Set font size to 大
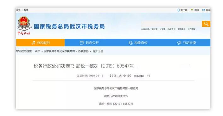The height and width of the screenshot is (116, 223). [x=120, y=76]
